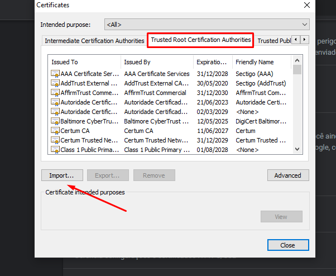
Task: Select the 'Class 1 Public Prima...' Issued To entry
Action: (89, 150)
